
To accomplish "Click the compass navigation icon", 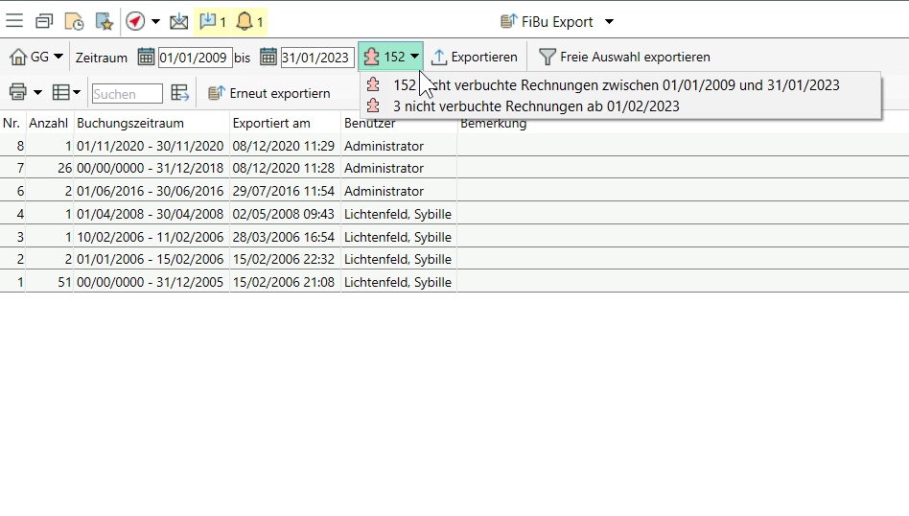I will pyautogui.click(x=135, y=21).
